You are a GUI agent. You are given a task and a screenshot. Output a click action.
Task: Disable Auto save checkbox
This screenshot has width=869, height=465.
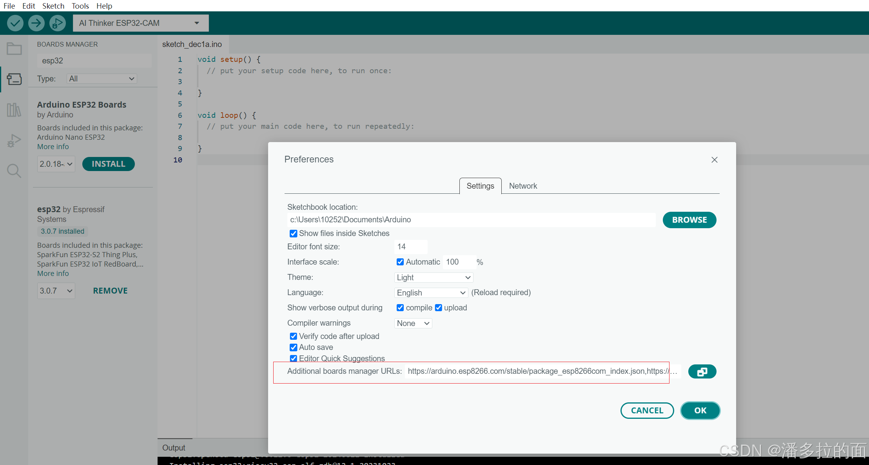coord(293,348)
